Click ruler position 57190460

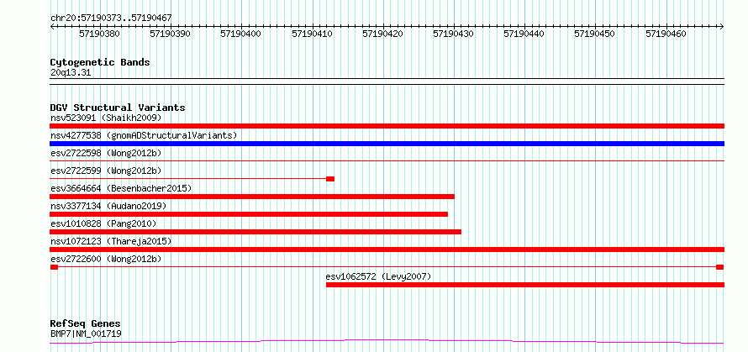tap(666, 34)
